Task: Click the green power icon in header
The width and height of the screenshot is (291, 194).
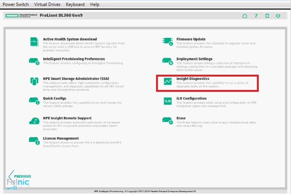Action: pos(278,16)
